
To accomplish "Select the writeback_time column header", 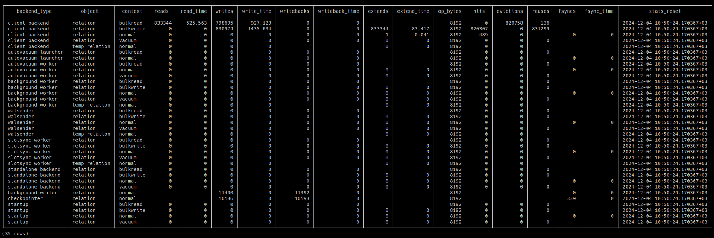I will tap(338, 11).
